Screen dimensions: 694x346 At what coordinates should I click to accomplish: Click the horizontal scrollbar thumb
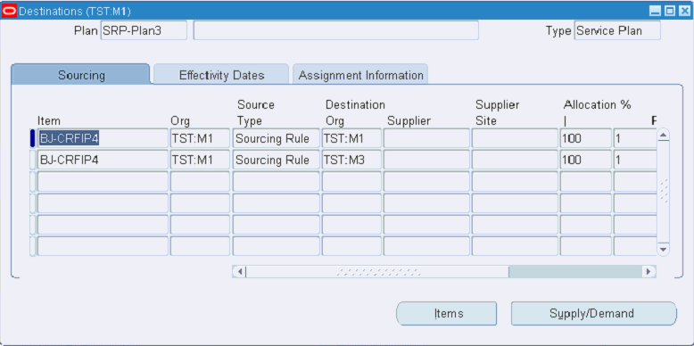pyautogui.click(x=377, y=271)
